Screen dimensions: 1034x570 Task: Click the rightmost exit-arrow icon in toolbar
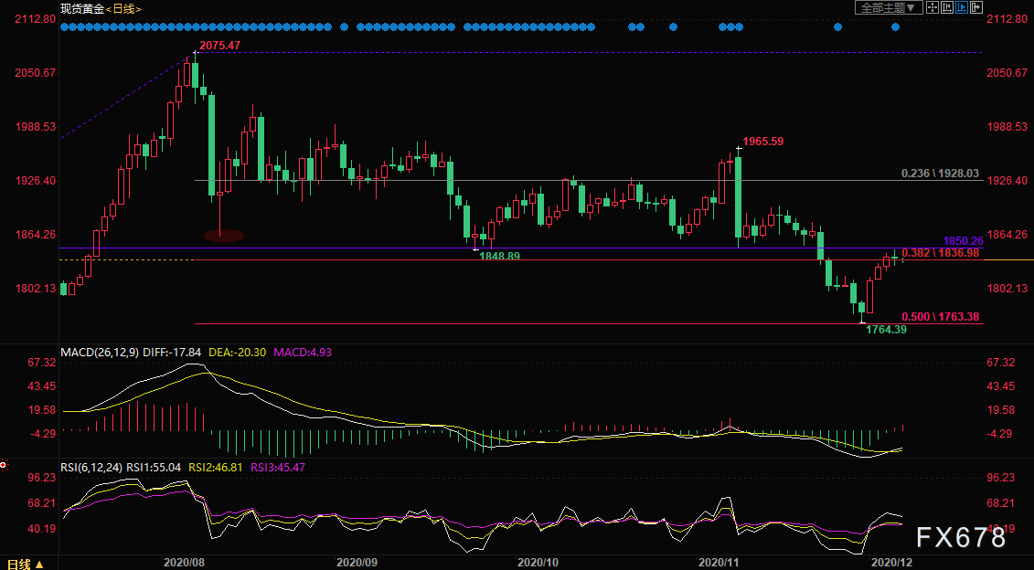click(x=976, y=8)
